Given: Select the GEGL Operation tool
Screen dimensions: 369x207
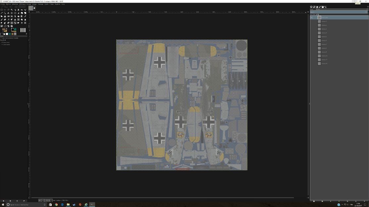Looking at the screenshot, I should (12, 26).
